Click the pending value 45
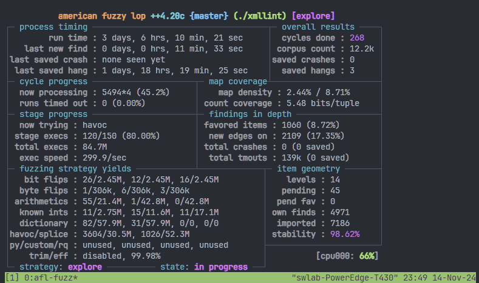The height and width of the screenshot is (283, 479). pyautogui.click(x=335, y=191)
